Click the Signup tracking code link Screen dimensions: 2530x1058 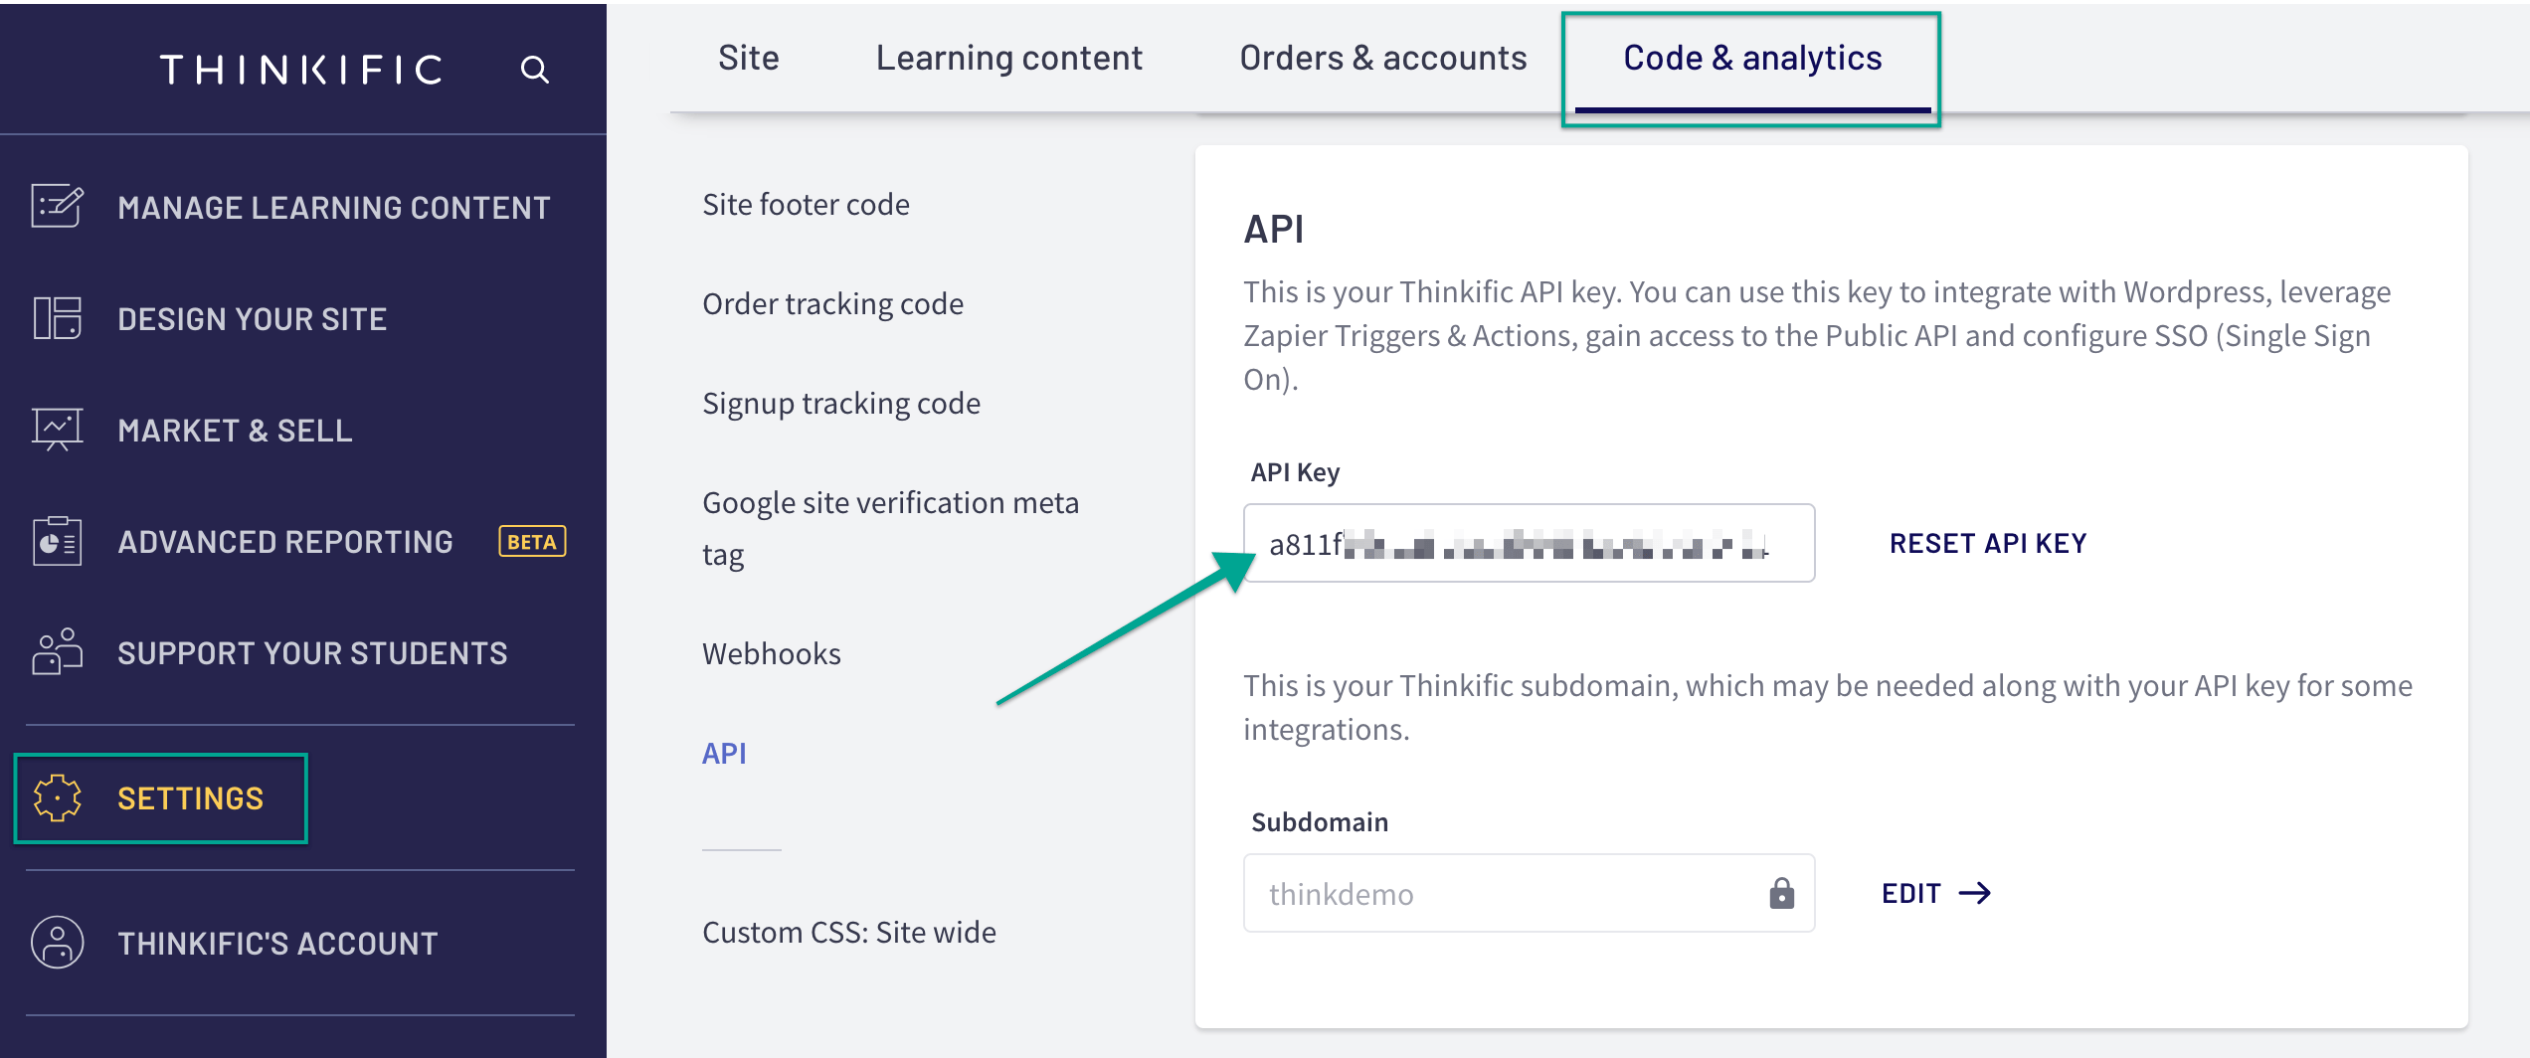tap(840, 403)
